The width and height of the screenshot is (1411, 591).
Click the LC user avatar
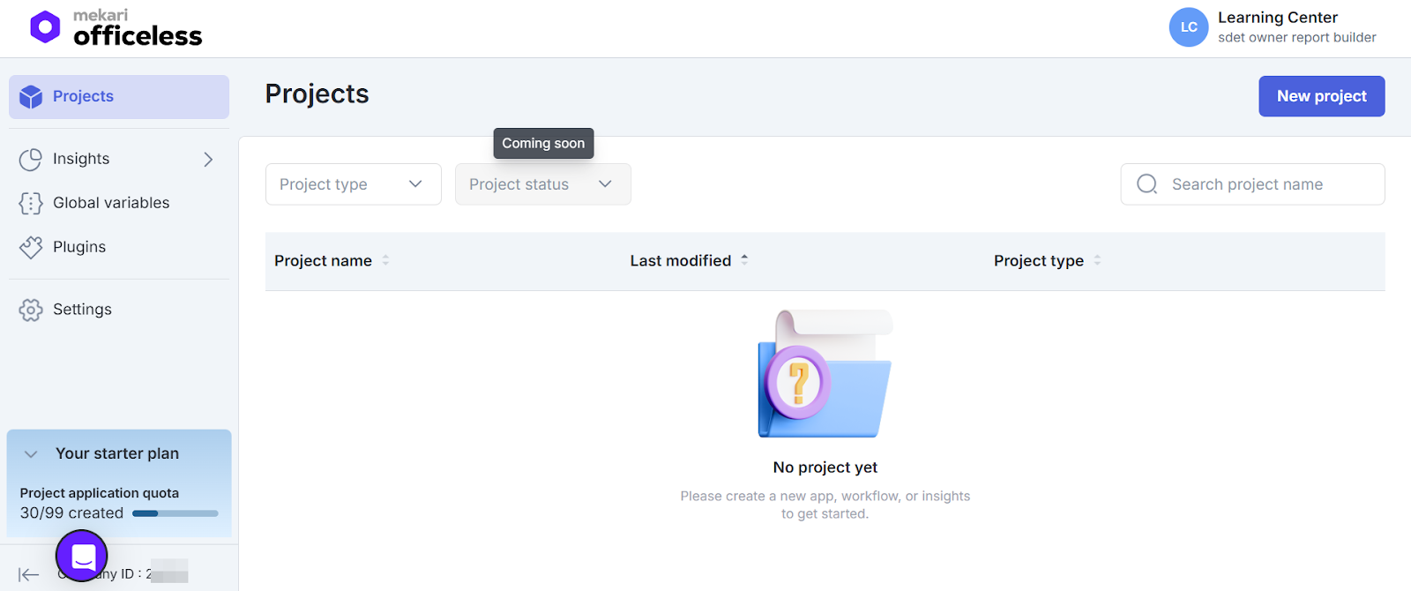pyautogui.click(x=1188, y=27)
